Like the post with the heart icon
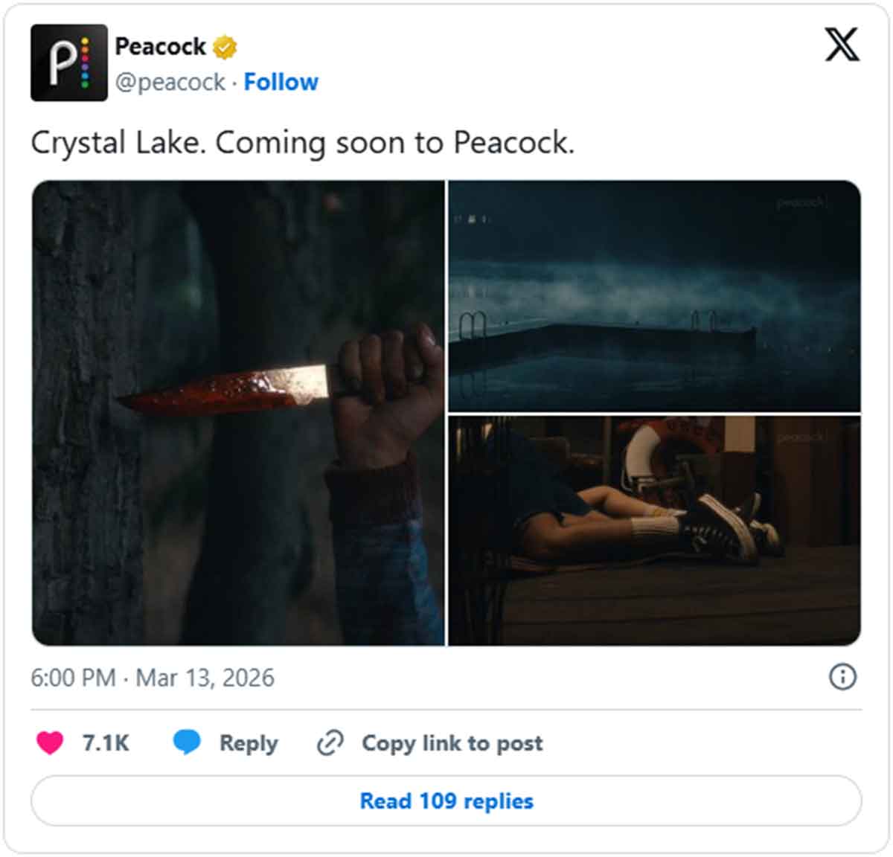Viewport: 893px width, 857px height. click(50, 742)
